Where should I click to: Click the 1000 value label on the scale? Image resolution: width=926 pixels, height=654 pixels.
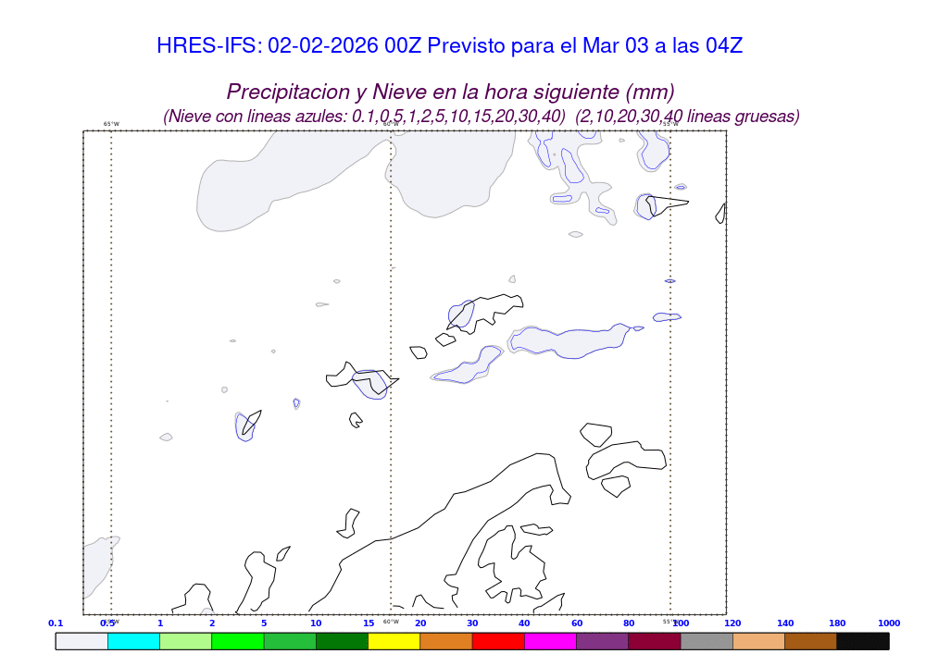pyautogui.click(x=888, y=623)
